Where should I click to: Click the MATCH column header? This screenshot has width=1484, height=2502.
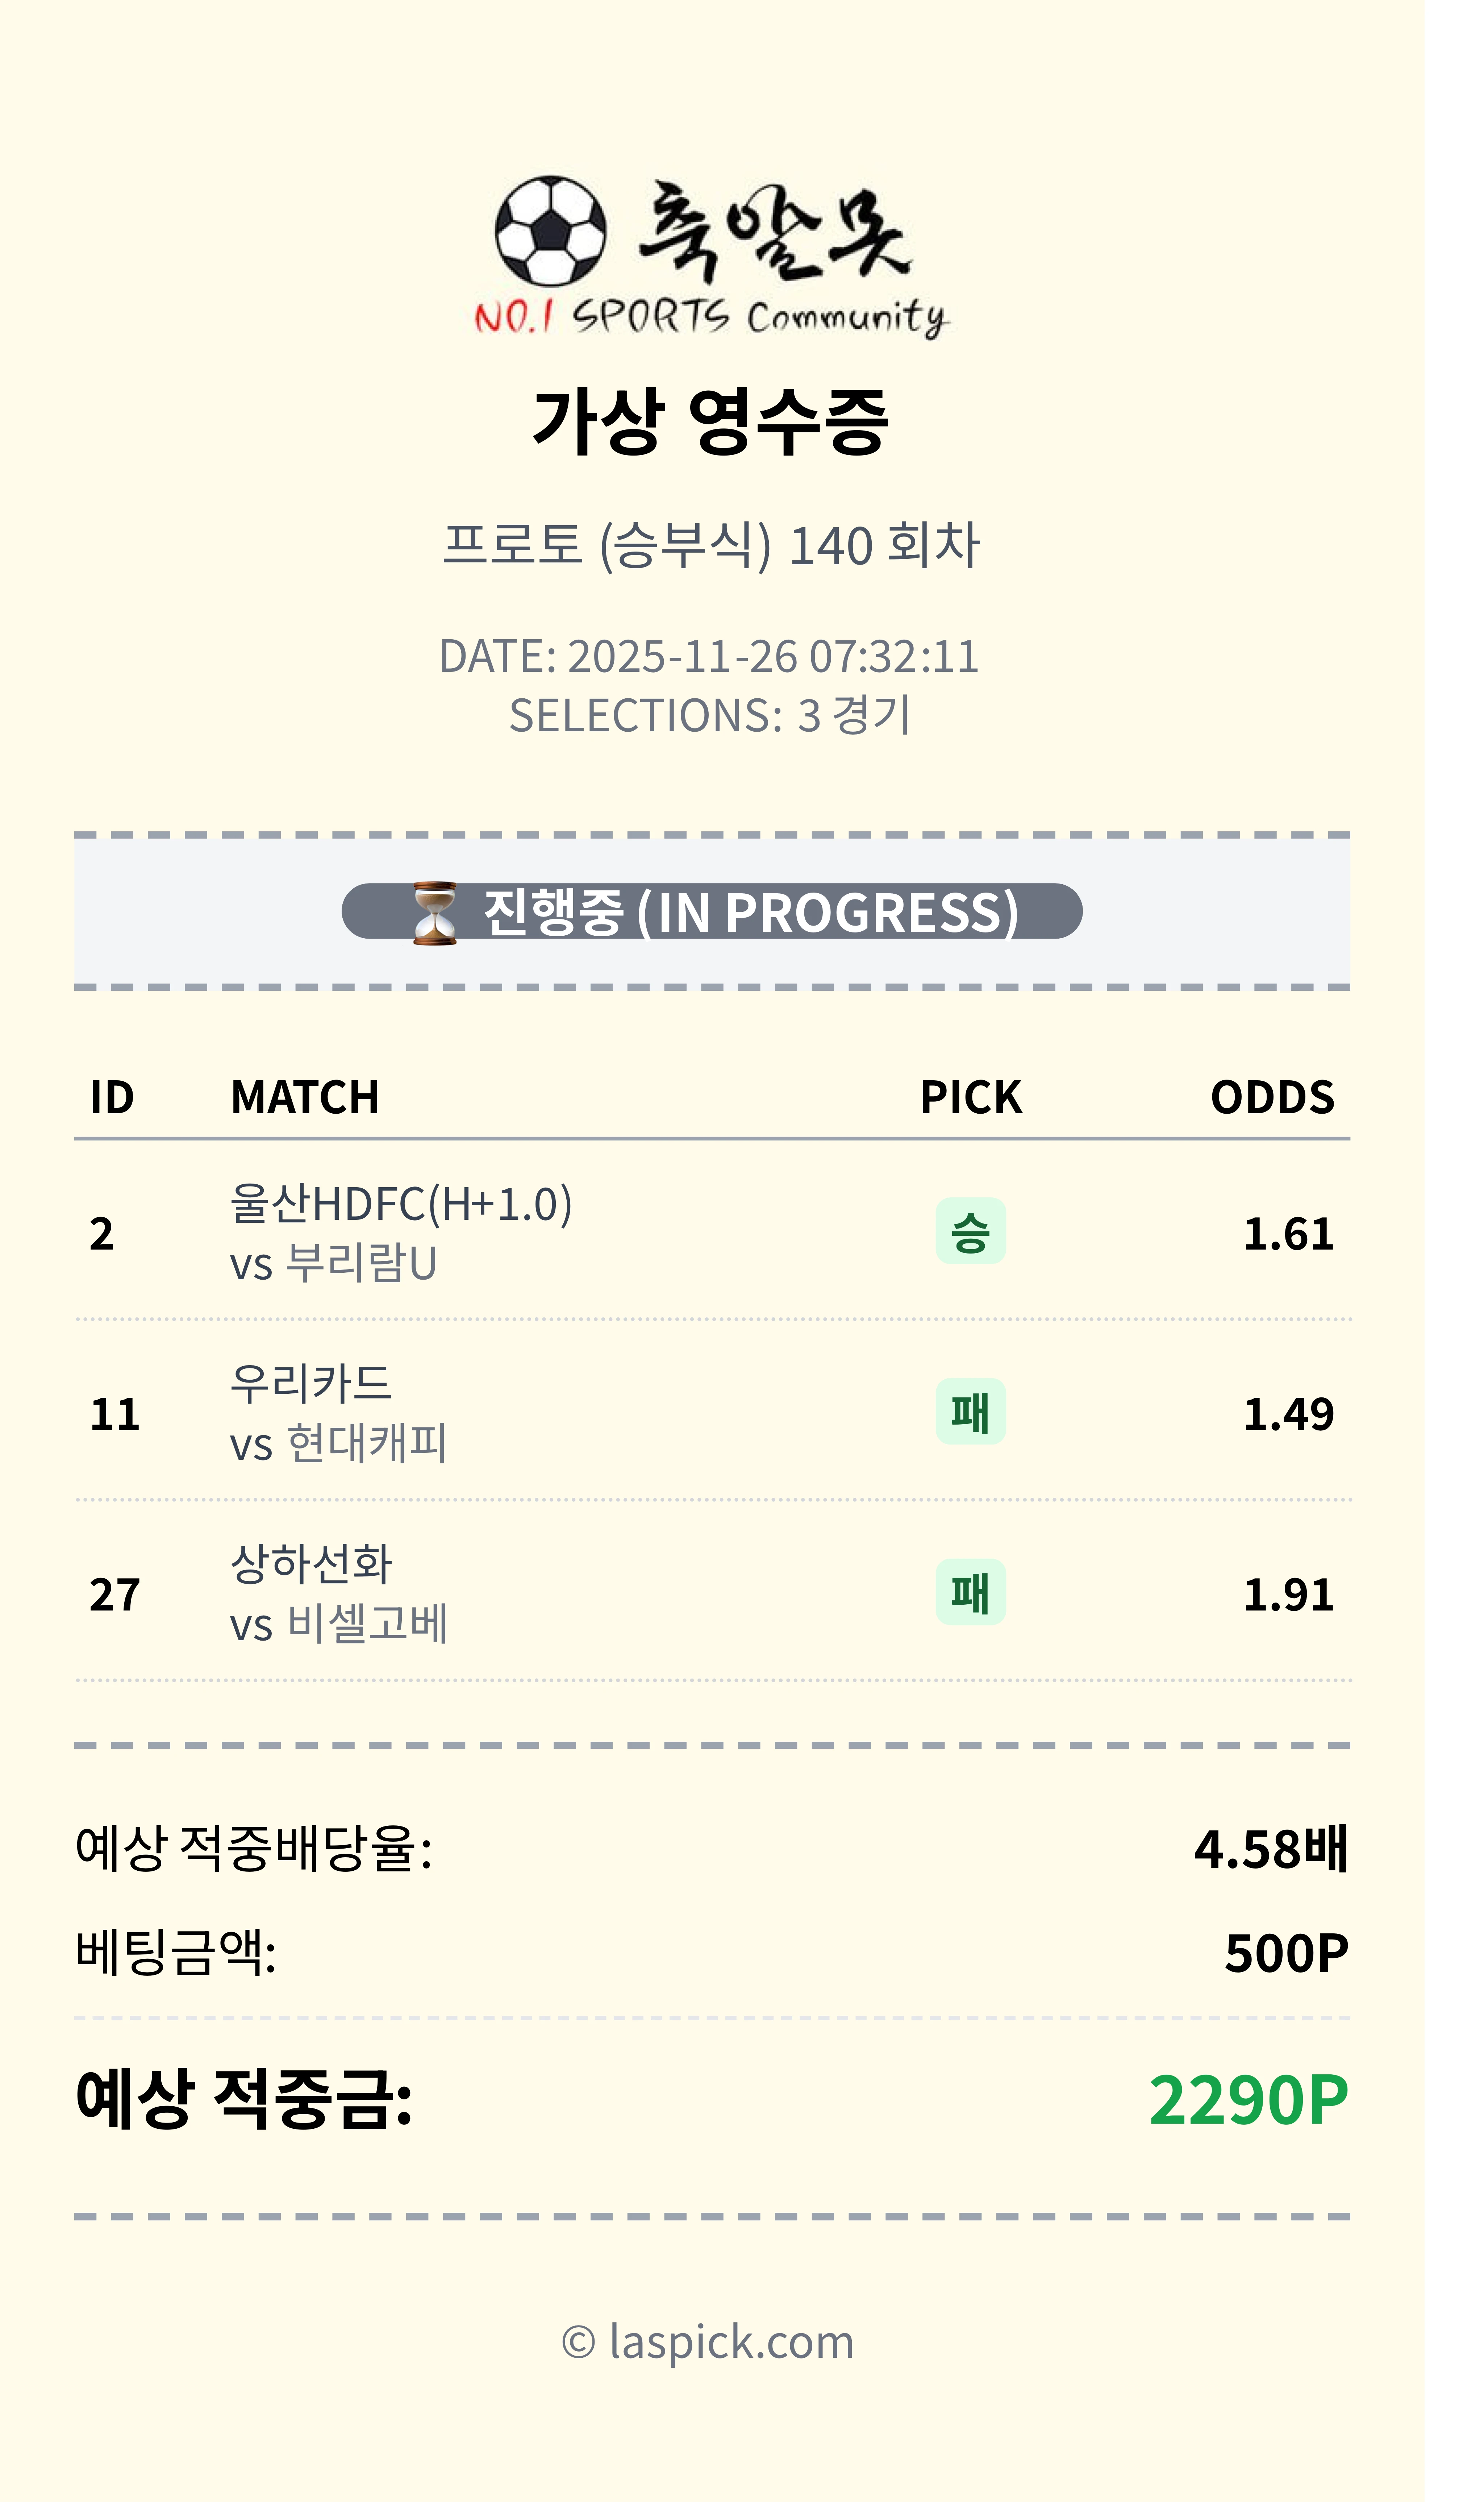[x=305, y=1097]
